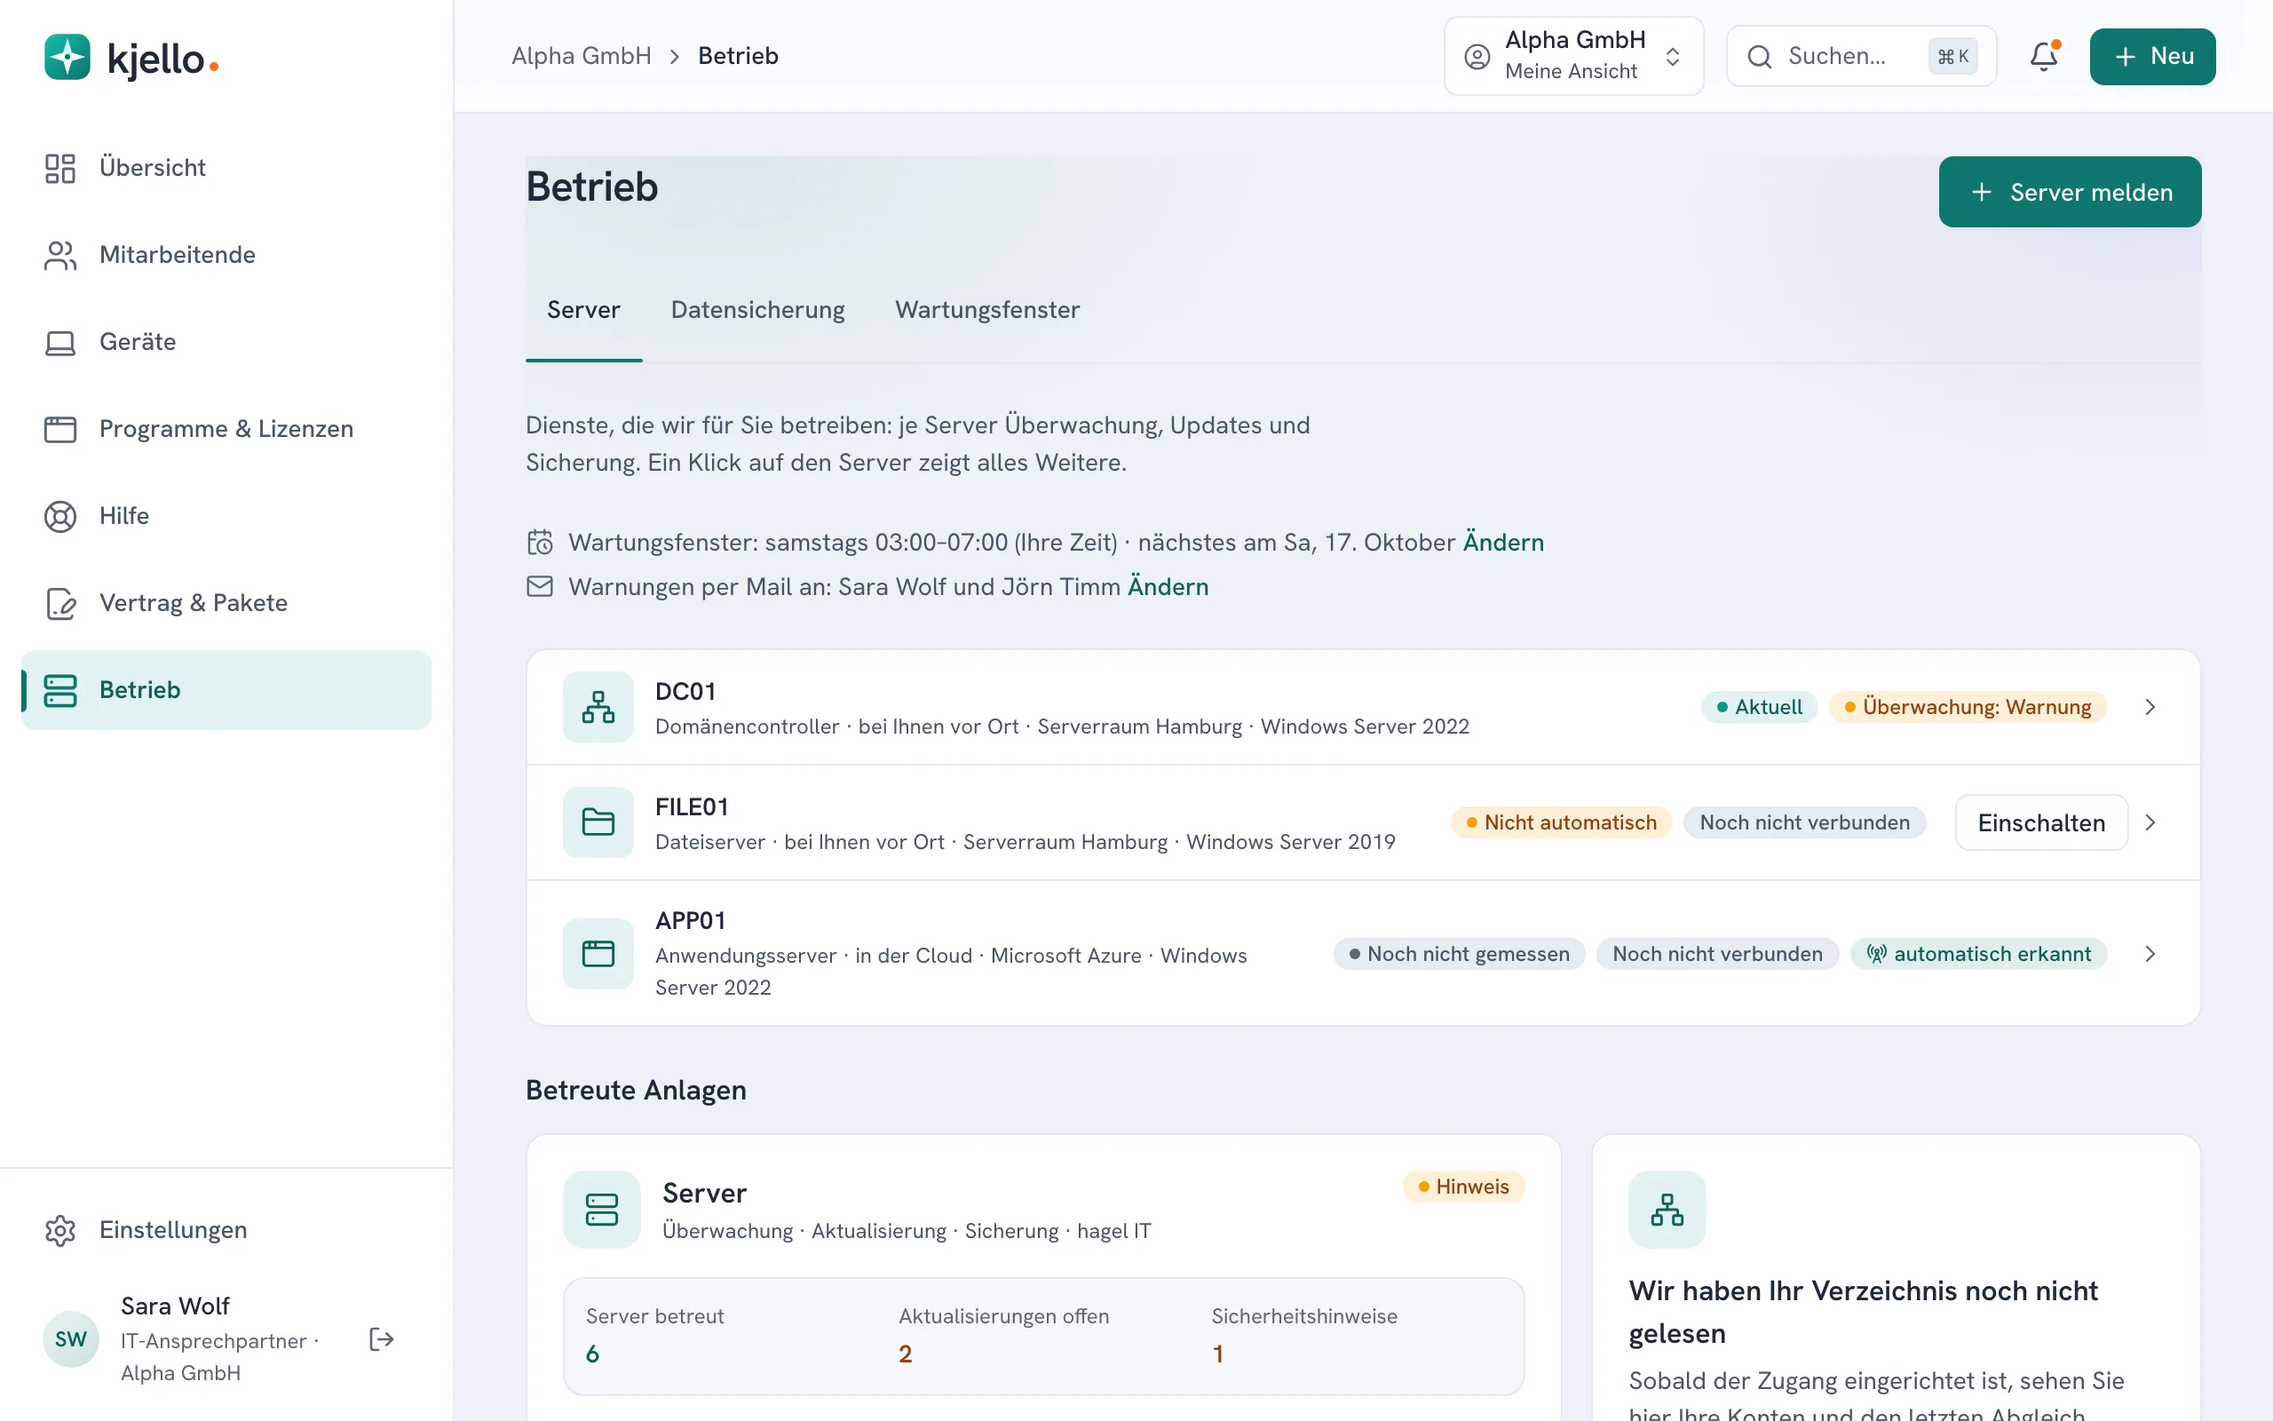This screenshot has width=2273, height=1421.
Task: Open Programme & Lizenzen
Action: pos(226,429)
